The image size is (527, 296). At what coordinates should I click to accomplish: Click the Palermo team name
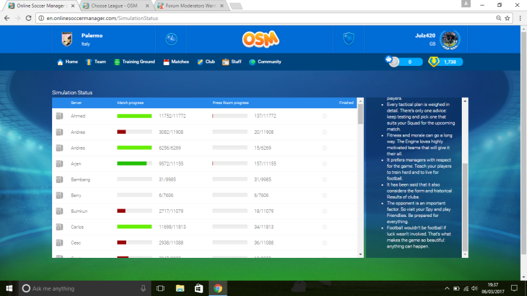click(92, 35)
